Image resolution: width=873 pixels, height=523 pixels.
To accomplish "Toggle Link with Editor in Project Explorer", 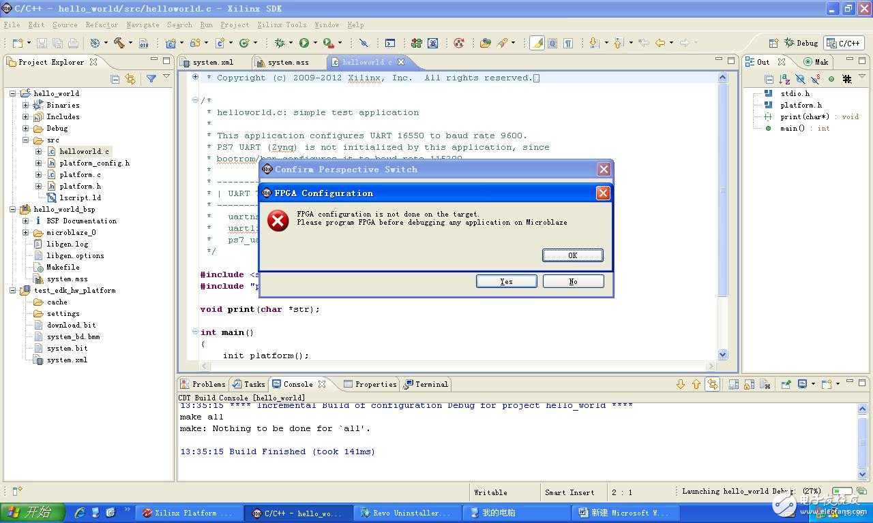I will (130, 79).
